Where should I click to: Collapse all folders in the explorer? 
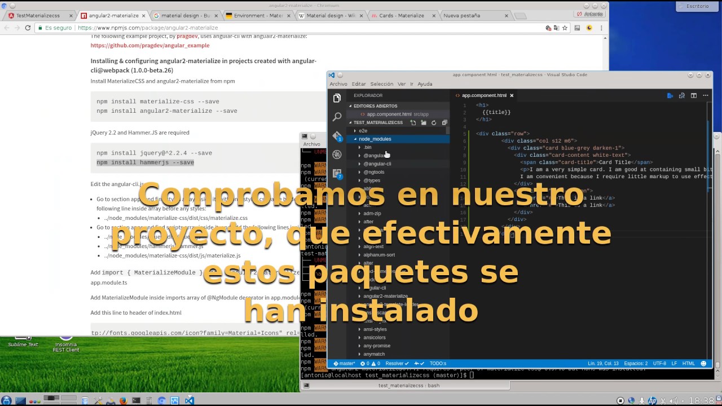click(444, 122)
